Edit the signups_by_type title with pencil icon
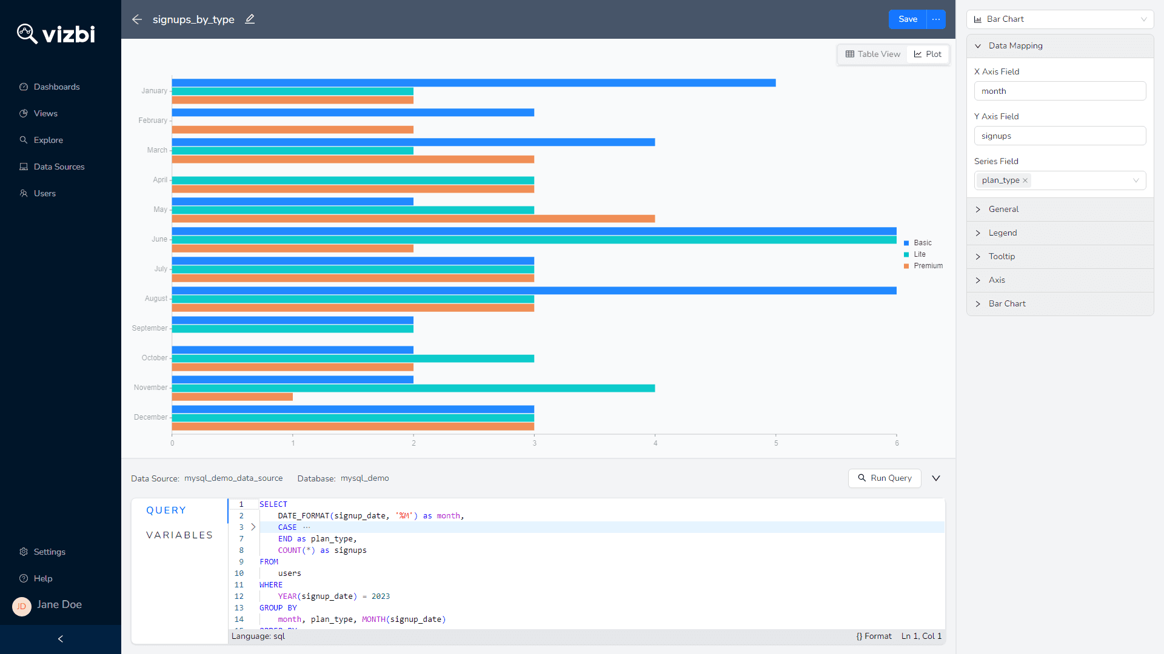Screen dimensions: 1164x654 tap(250, 19)
